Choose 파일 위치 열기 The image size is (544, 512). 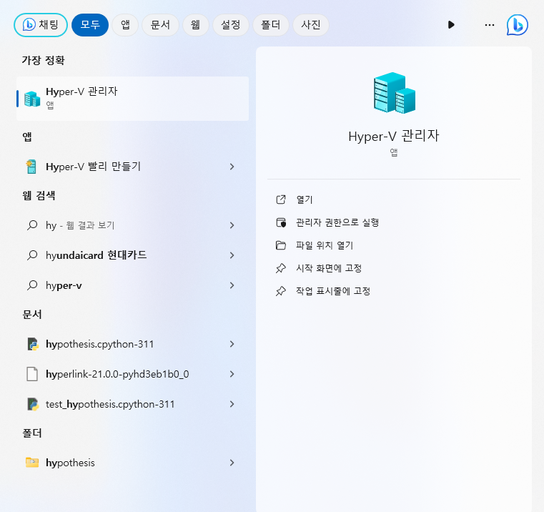click(325, 245)
